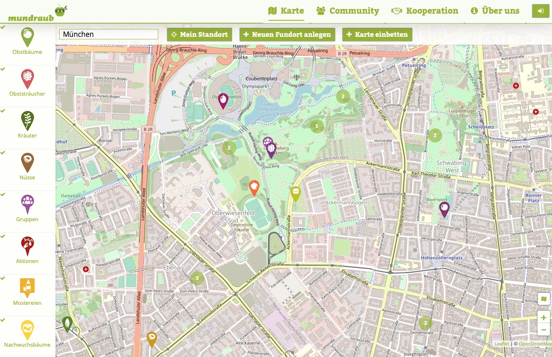Expand the cluster marker showing 5

pyautogui.click(x=317, y=126)
